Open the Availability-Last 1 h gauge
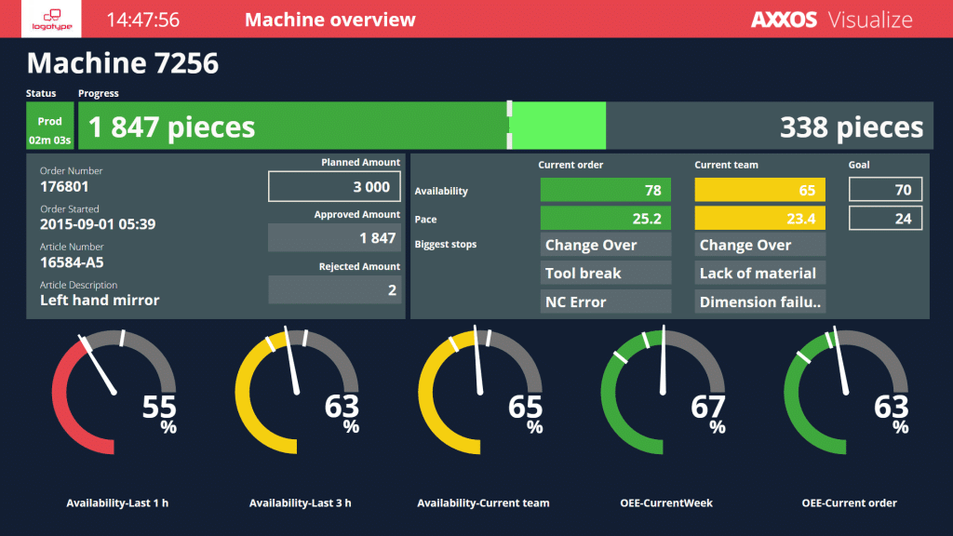The width and height of the screenshot is (953, 536). (114, 393)
